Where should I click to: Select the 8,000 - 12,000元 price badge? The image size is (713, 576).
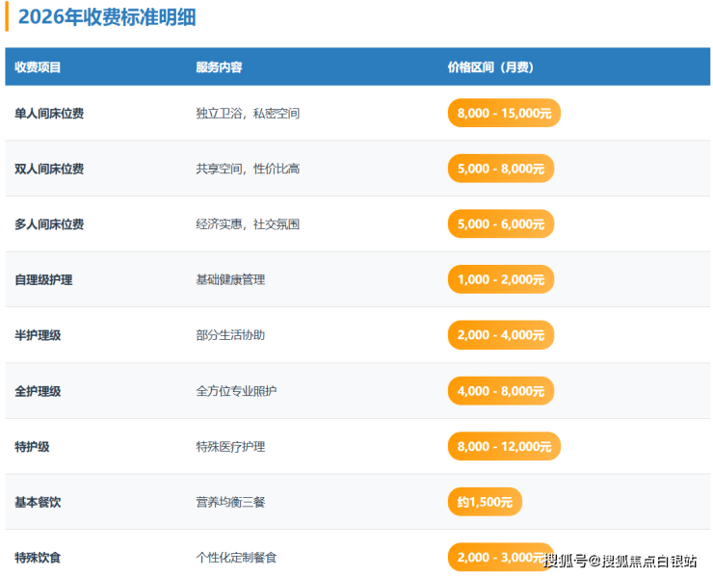[504, 446]
